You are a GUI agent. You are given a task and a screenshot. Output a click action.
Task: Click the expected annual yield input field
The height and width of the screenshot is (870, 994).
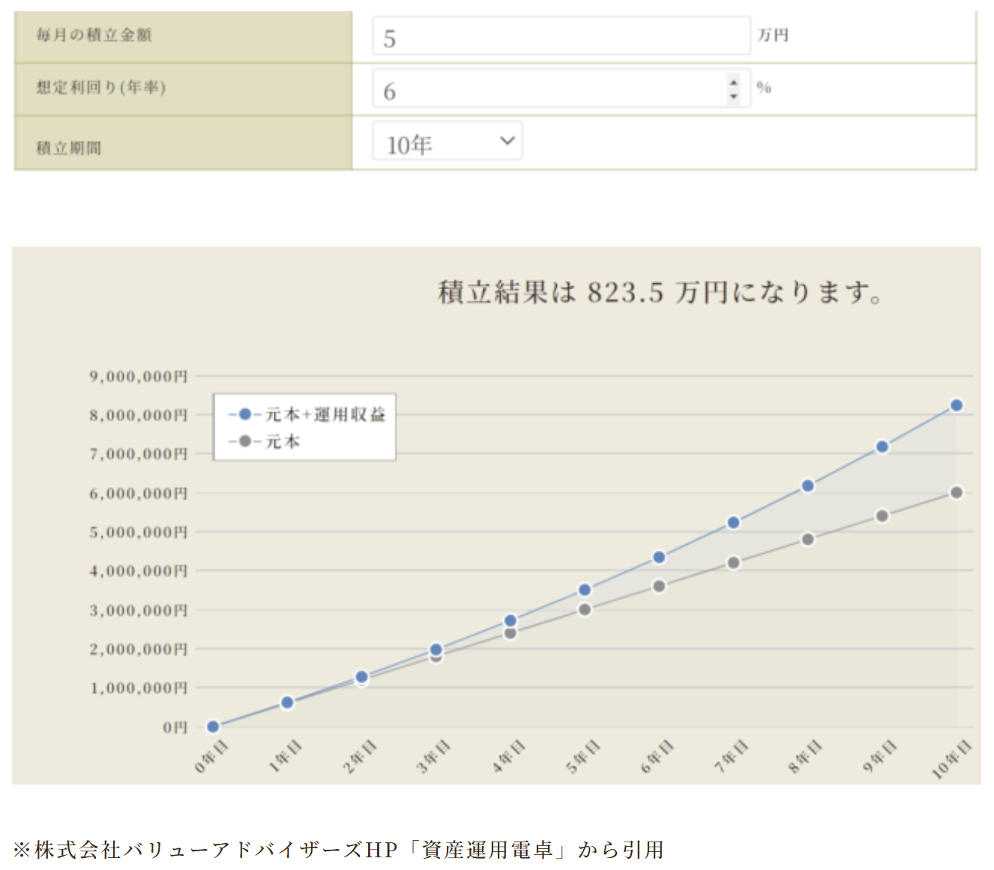coord(561,88)
